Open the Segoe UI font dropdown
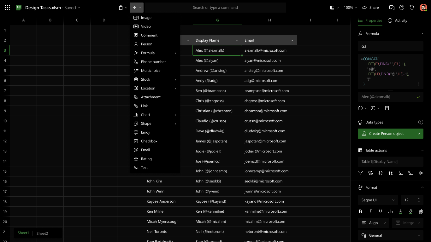The height and width of the screenshot is (242, 431). (378, 200)
